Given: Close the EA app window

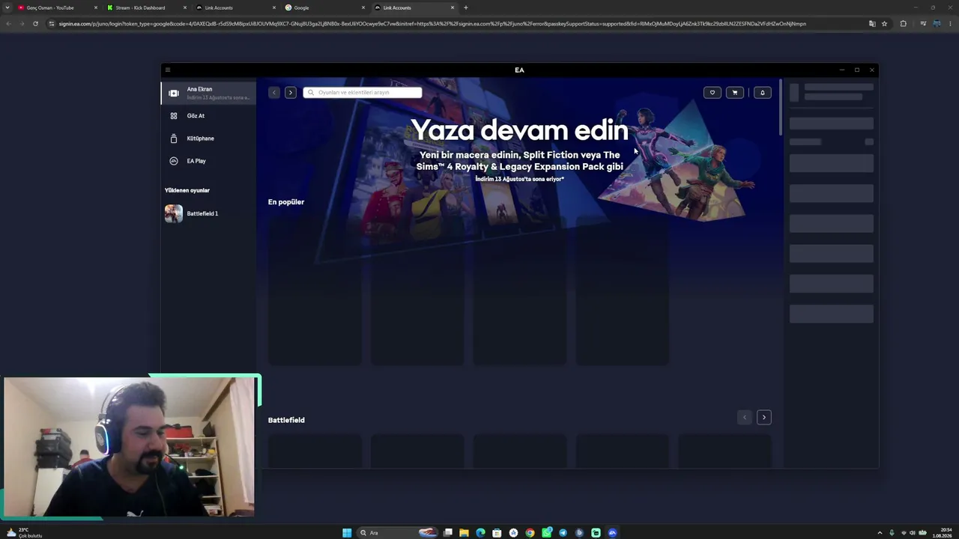Looking at the screenshot, I should pos(872,70).
